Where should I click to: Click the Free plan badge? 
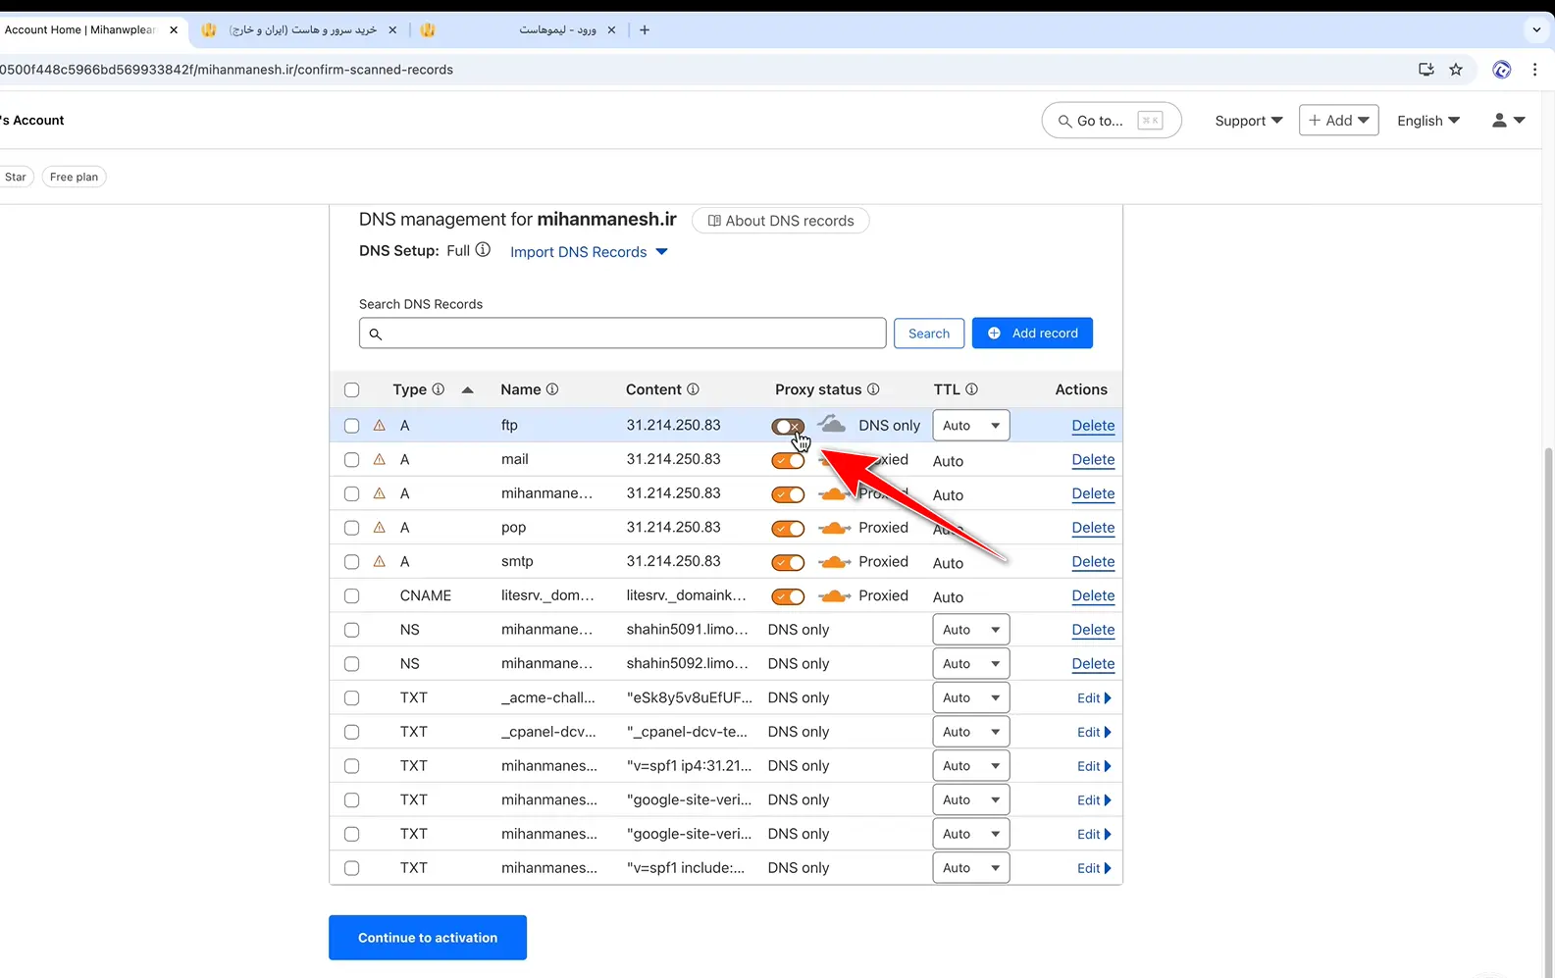[74, 177]
